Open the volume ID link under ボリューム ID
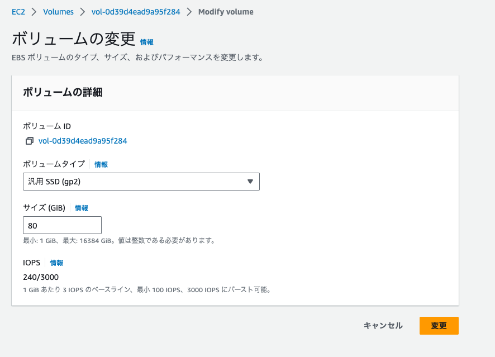Viewport: 495px width, 357px height. [83, 141]
